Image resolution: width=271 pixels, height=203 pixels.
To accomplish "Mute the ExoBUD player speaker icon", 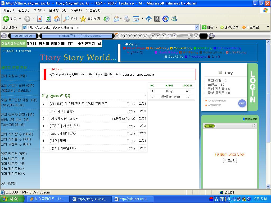I will click(x=164, y=36).
